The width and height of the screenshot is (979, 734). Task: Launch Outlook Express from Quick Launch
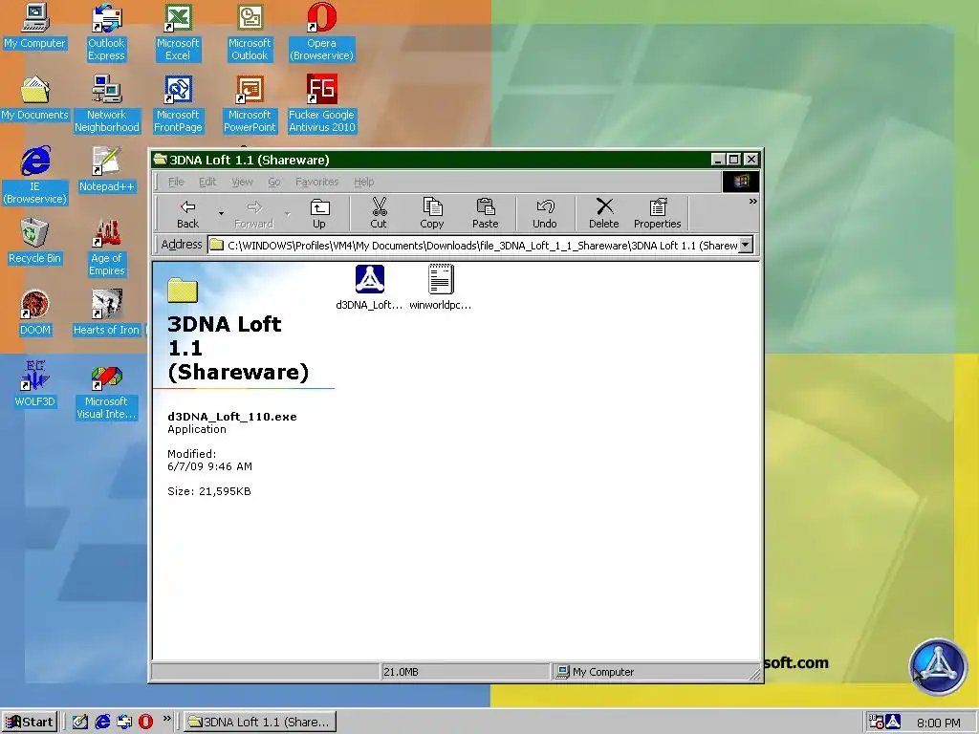click(x=124, y=722)
